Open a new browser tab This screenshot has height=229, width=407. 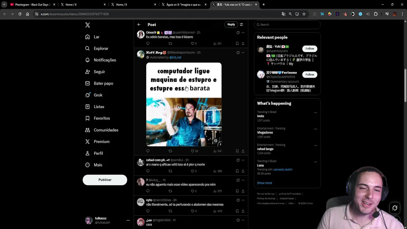[x=264, y=4]
